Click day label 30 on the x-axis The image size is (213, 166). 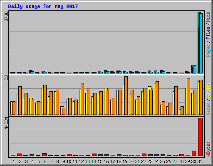coord(193,161)
